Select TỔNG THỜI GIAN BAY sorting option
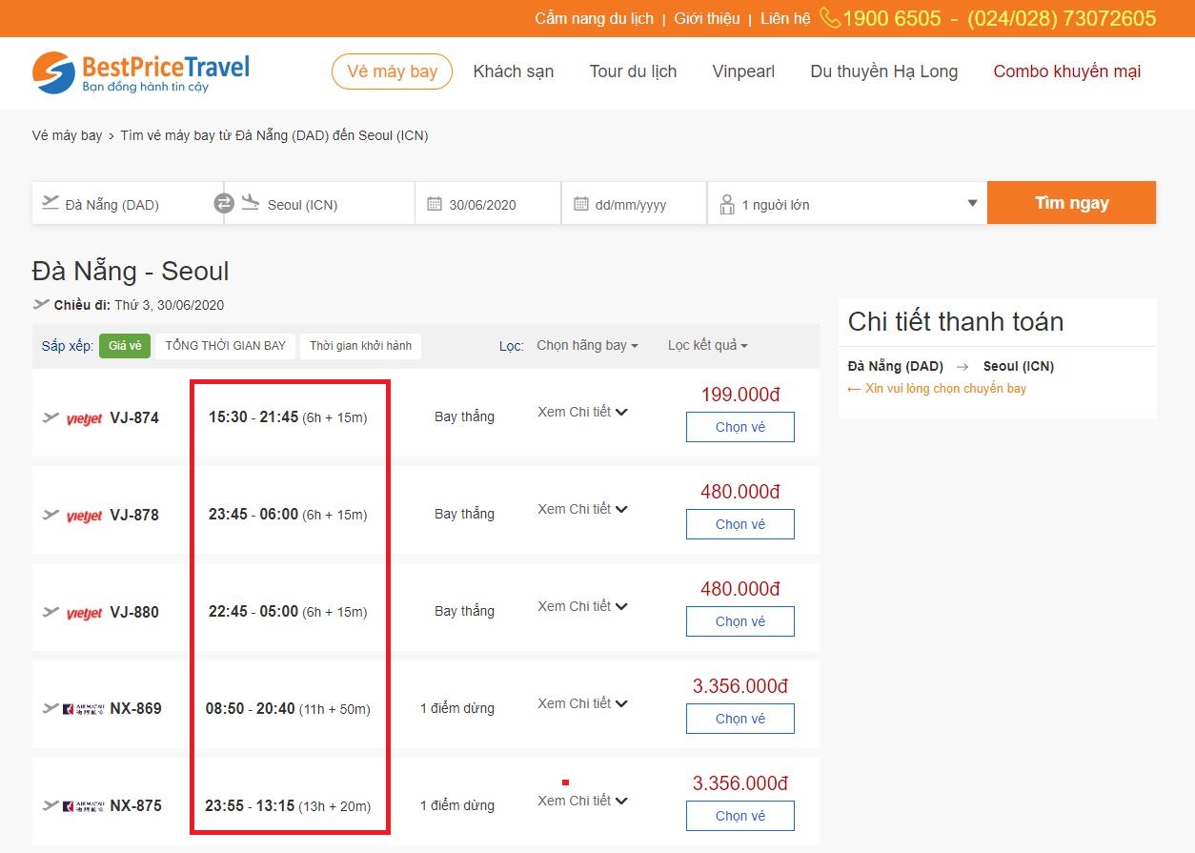The width and height of the screenshot is (1195, 853). pos(225,345)
